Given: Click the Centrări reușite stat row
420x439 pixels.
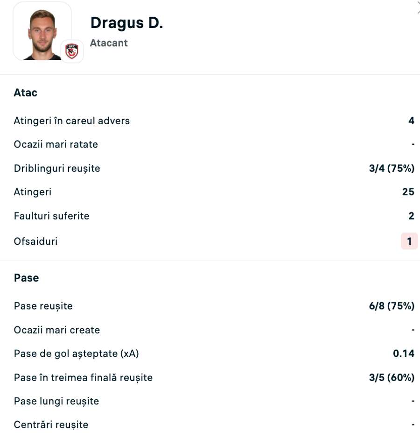Looking at the screenshot, I should click(51, 425).
